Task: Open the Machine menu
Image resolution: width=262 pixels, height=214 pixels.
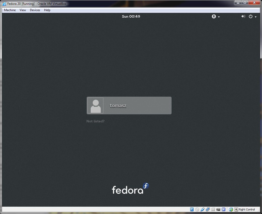Action: pyautogui.click(x=10, y=10)
